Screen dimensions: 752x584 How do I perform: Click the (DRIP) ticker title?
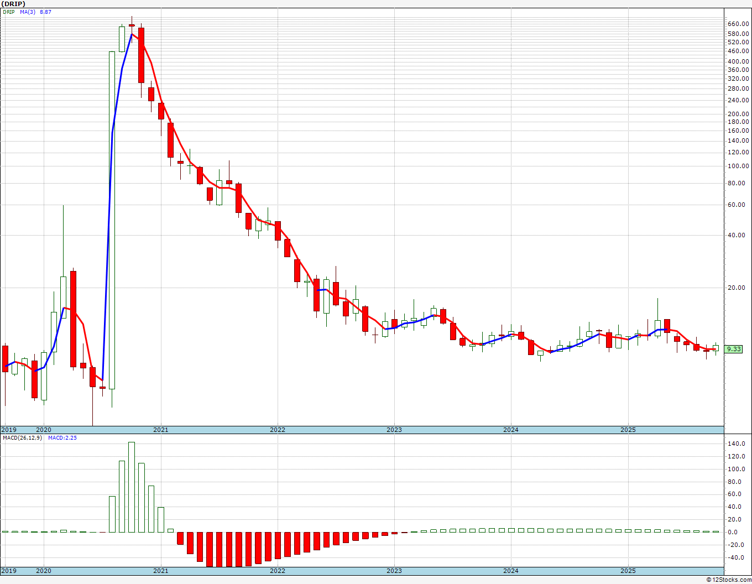[13, 3]
